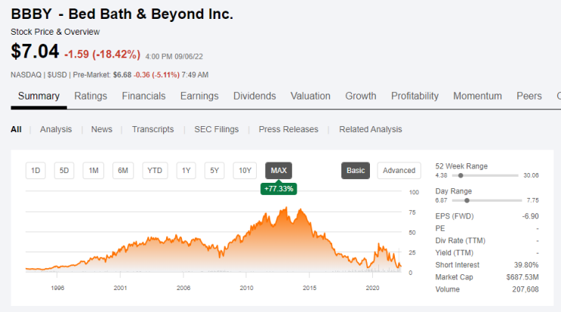Select the All filter

tap(16, 129)
